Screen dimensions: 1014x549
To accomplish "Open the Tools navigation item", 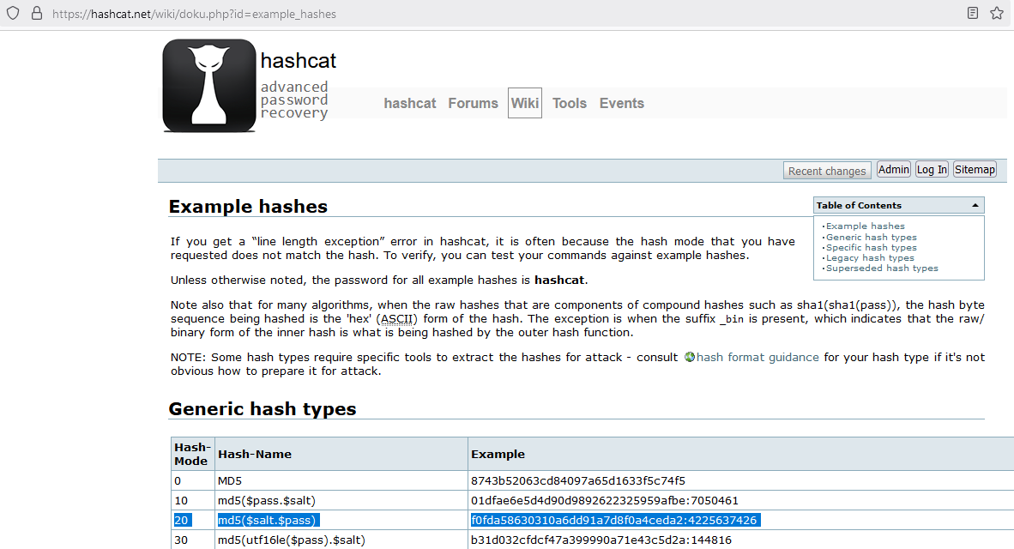I will point(569,104).
